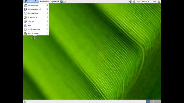Viewport: 184px width, 103px height.
Task: Expand the Jeux submenu arrow
Action: point(47,25)
